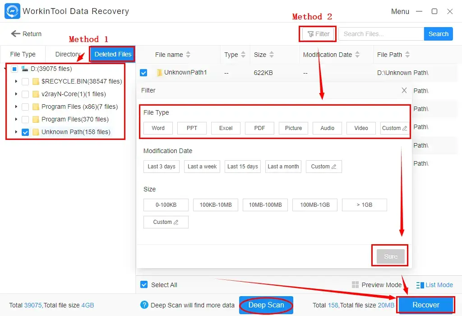Choose Last a month modification filter
This screenshot has width=462, height=316.
pos(283,167)
